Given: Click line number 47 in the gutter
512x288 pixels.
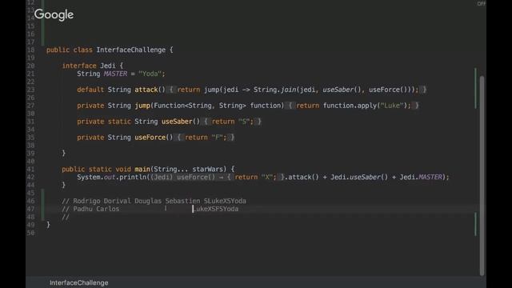Looking at the screenshot, I should tap(30, 209).
